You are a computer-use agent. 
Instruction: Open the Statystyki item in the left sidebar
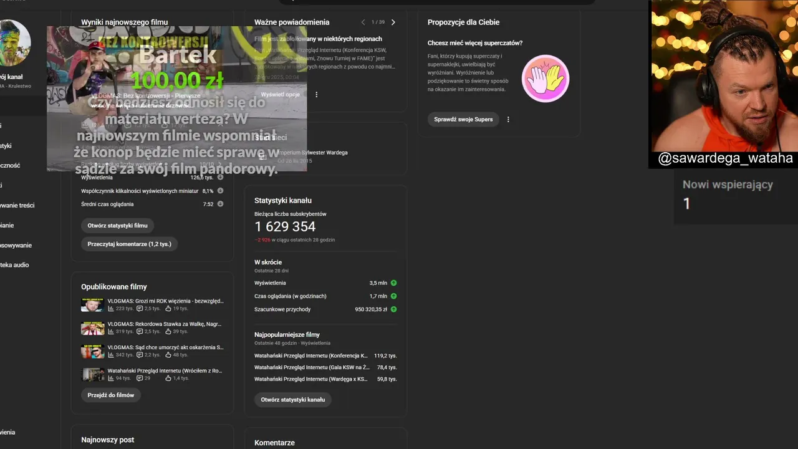(6, 145)
